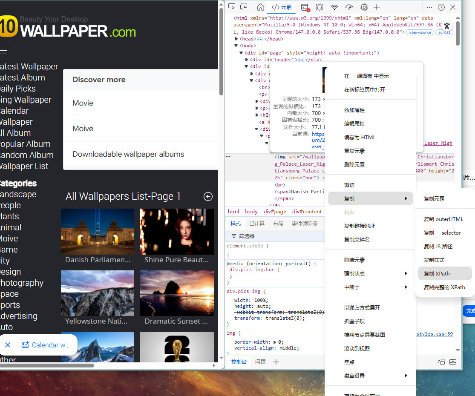Choose 删除元素 from the context menu

click(370, 165)
